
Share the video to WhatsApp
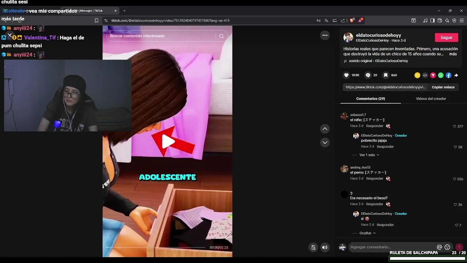tap(441, 75)
